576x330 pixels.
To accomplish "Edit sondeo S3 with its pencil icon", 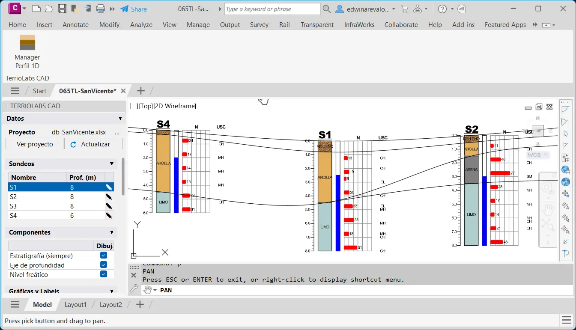I will click(109, 206).
